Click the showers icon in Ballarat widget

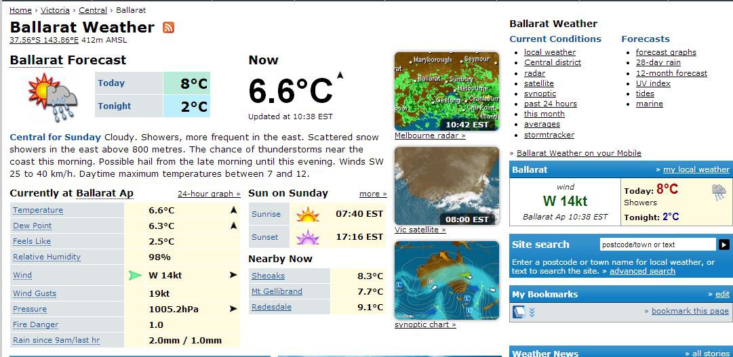pyautogui.click(x=718, y=192)
